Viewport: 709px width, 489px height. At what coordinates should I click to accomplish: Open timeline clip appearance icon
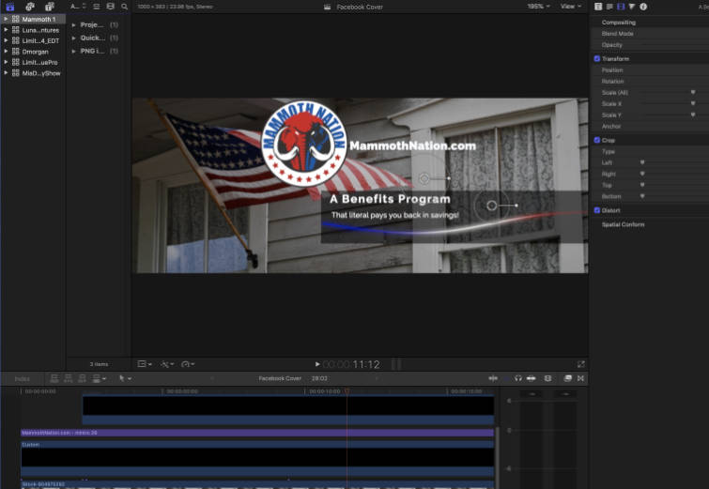click(547, 378)
